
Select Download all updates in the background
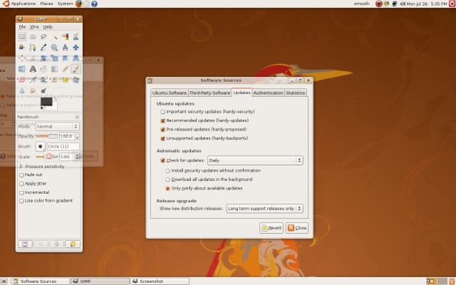pyautogui.click(x=167, y=180)
